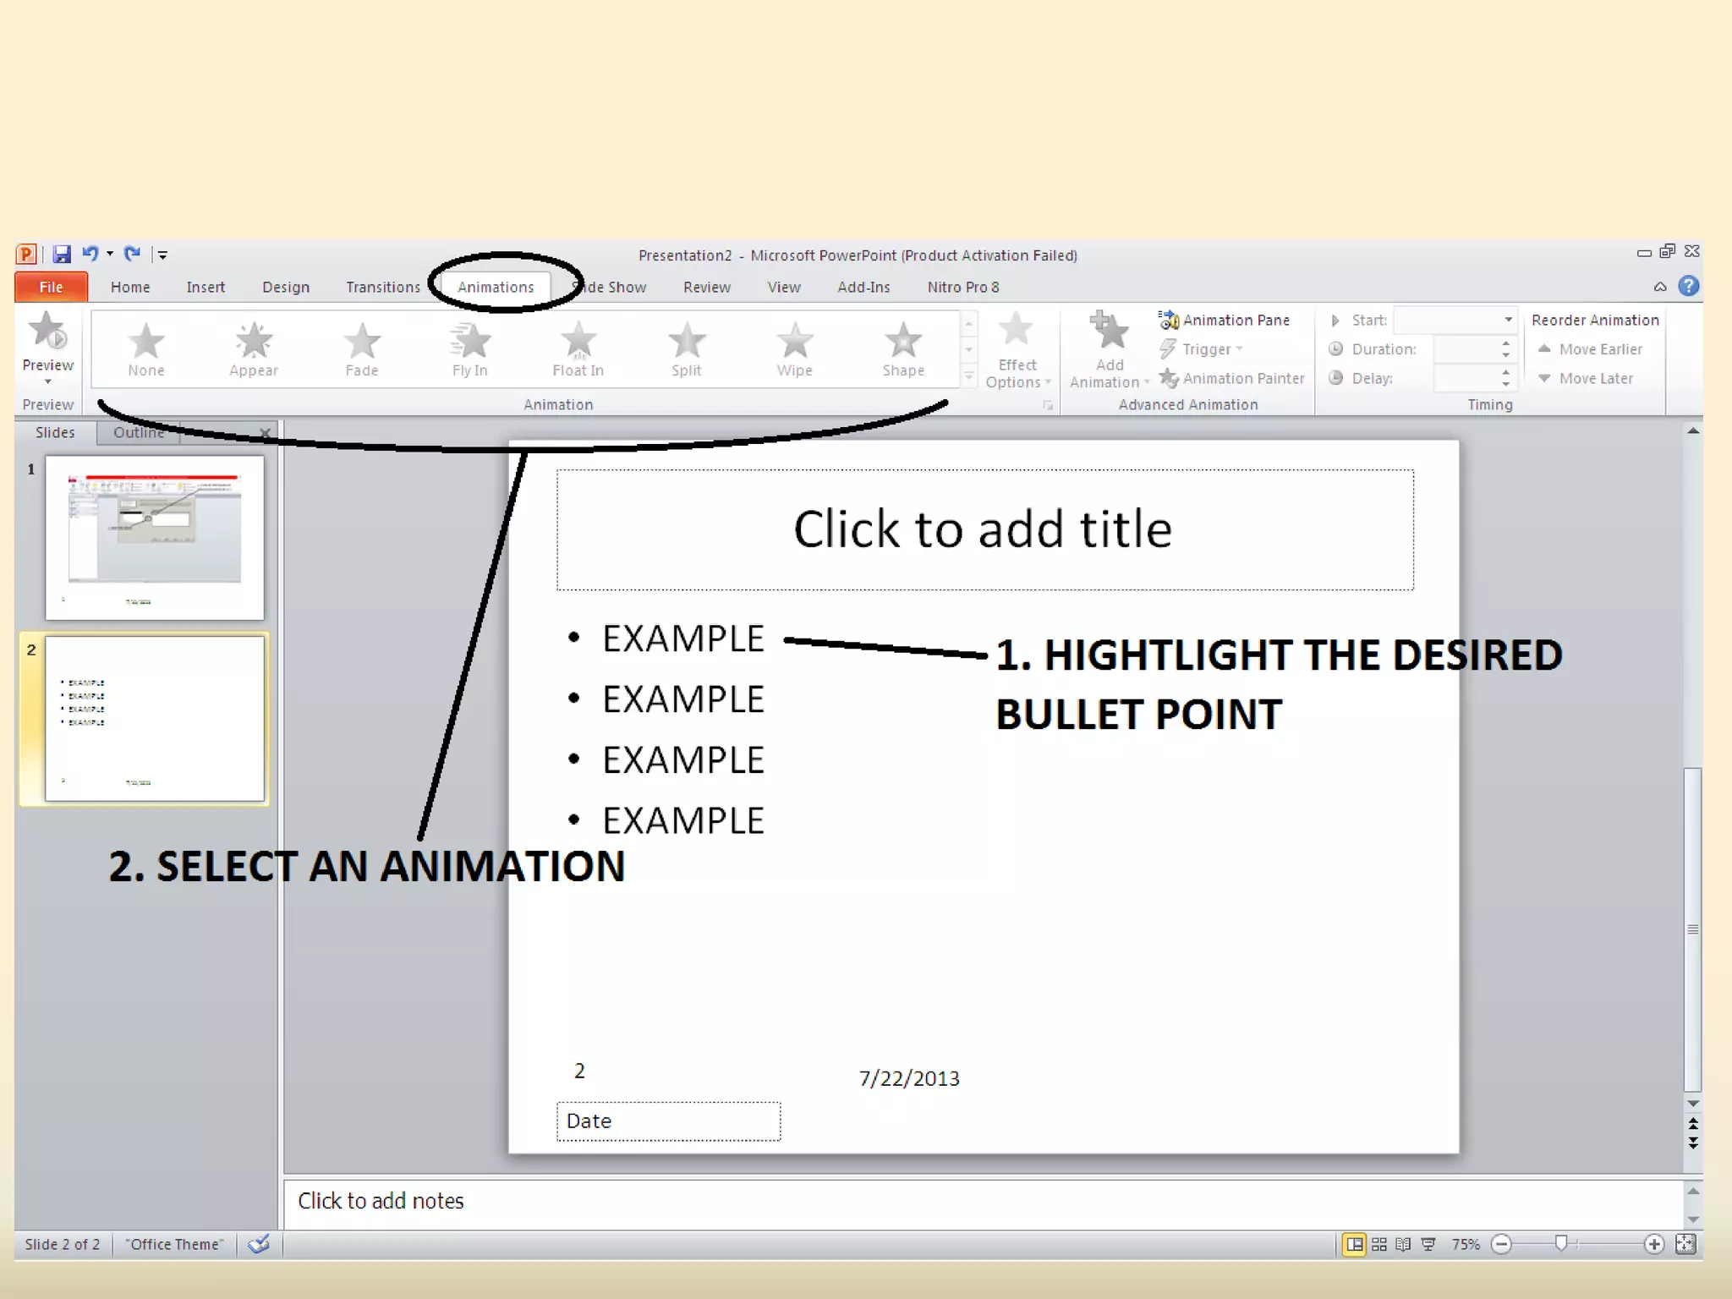
Task: Switch to Slide Sorter view in status bar
Action: click(1378, 1244)
